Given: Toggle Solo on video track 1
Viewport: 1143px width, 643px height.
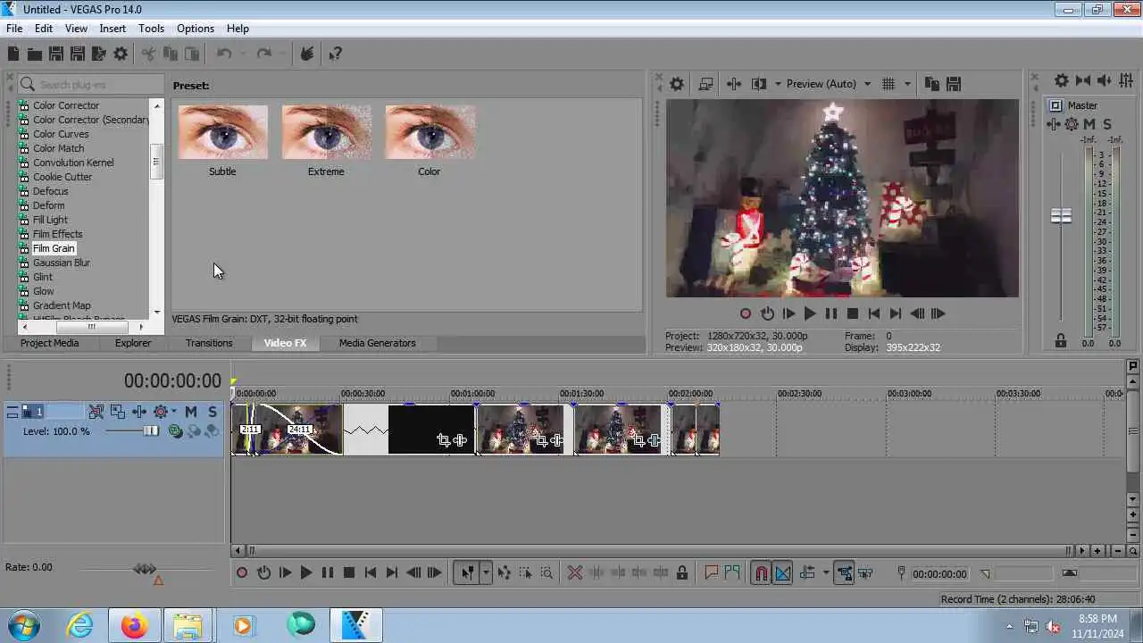Looking at the screenshot, I should [213, 412].
